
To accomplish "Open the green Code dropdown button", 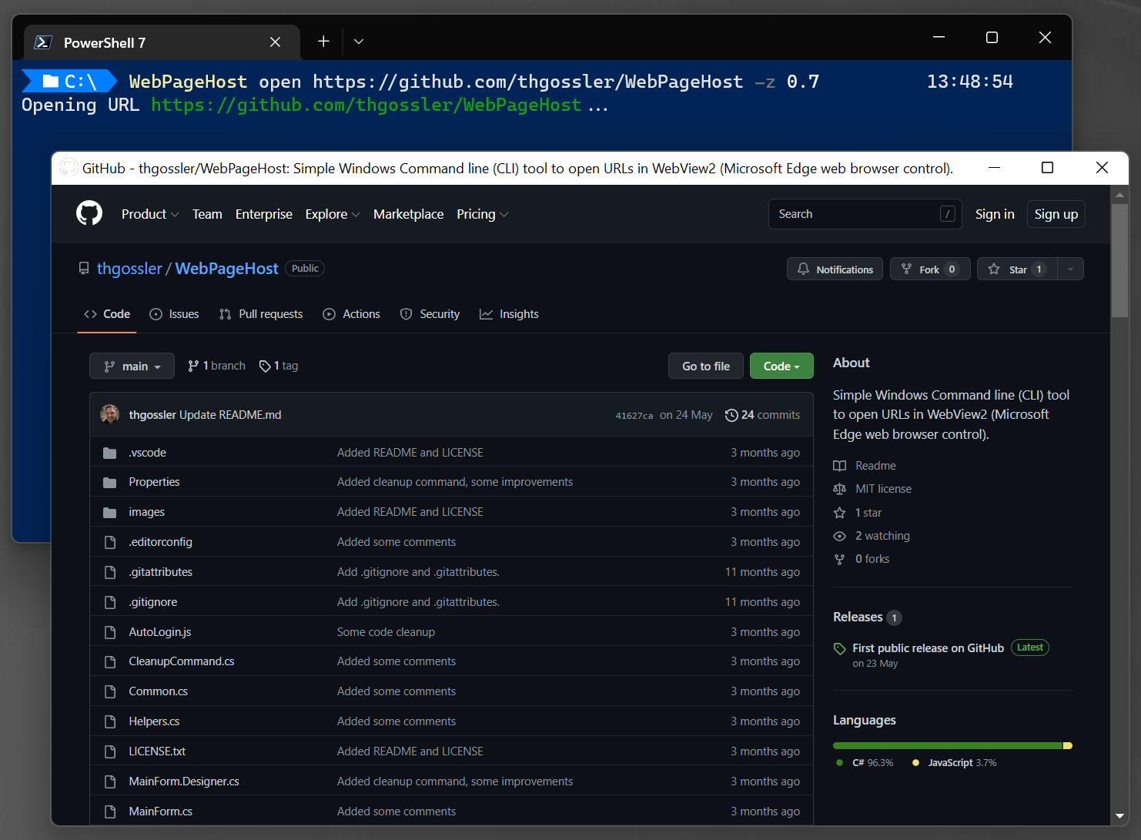I will click(x=781, y=366).
